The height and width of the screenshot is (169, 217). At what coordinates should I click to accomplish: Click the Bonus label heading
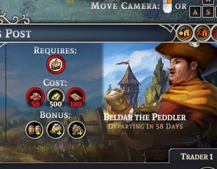[55, 115]
